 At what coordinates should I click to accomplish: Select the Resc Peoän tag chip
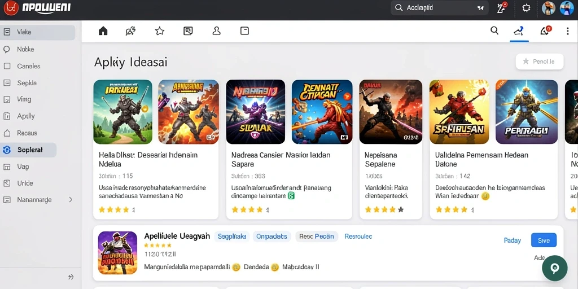click(x=317, y=237)
